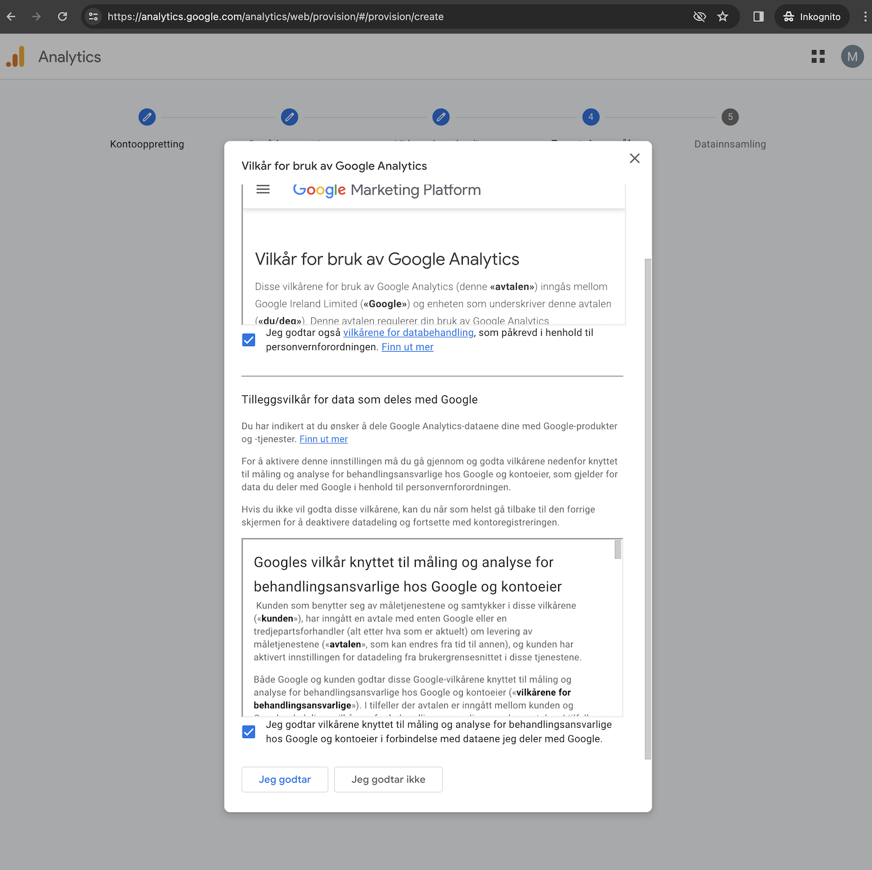Click the Jeg godtar ikke button
Viewport: 872px width, 870px height.
389,780
